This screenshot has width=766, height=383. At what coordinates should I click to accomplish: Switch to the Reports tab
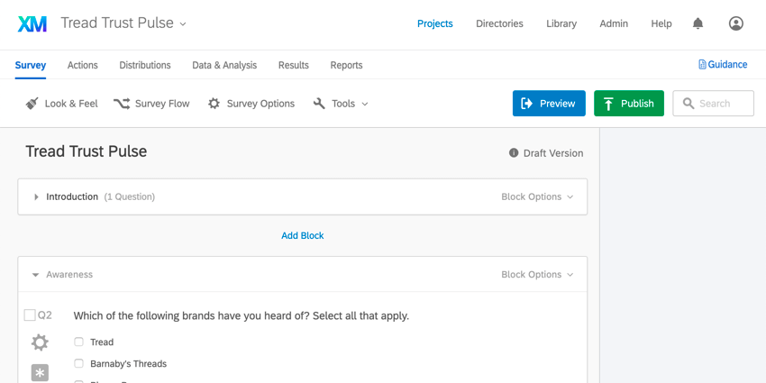click(346, 65)
